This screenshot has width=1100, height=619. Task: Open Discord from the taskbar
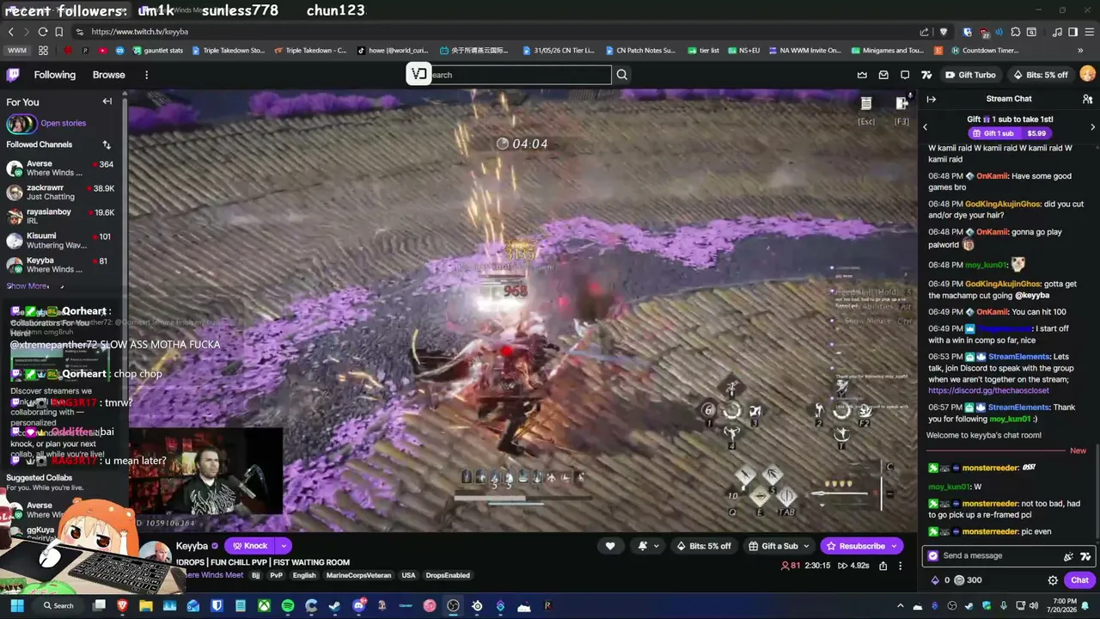[358, 606]
